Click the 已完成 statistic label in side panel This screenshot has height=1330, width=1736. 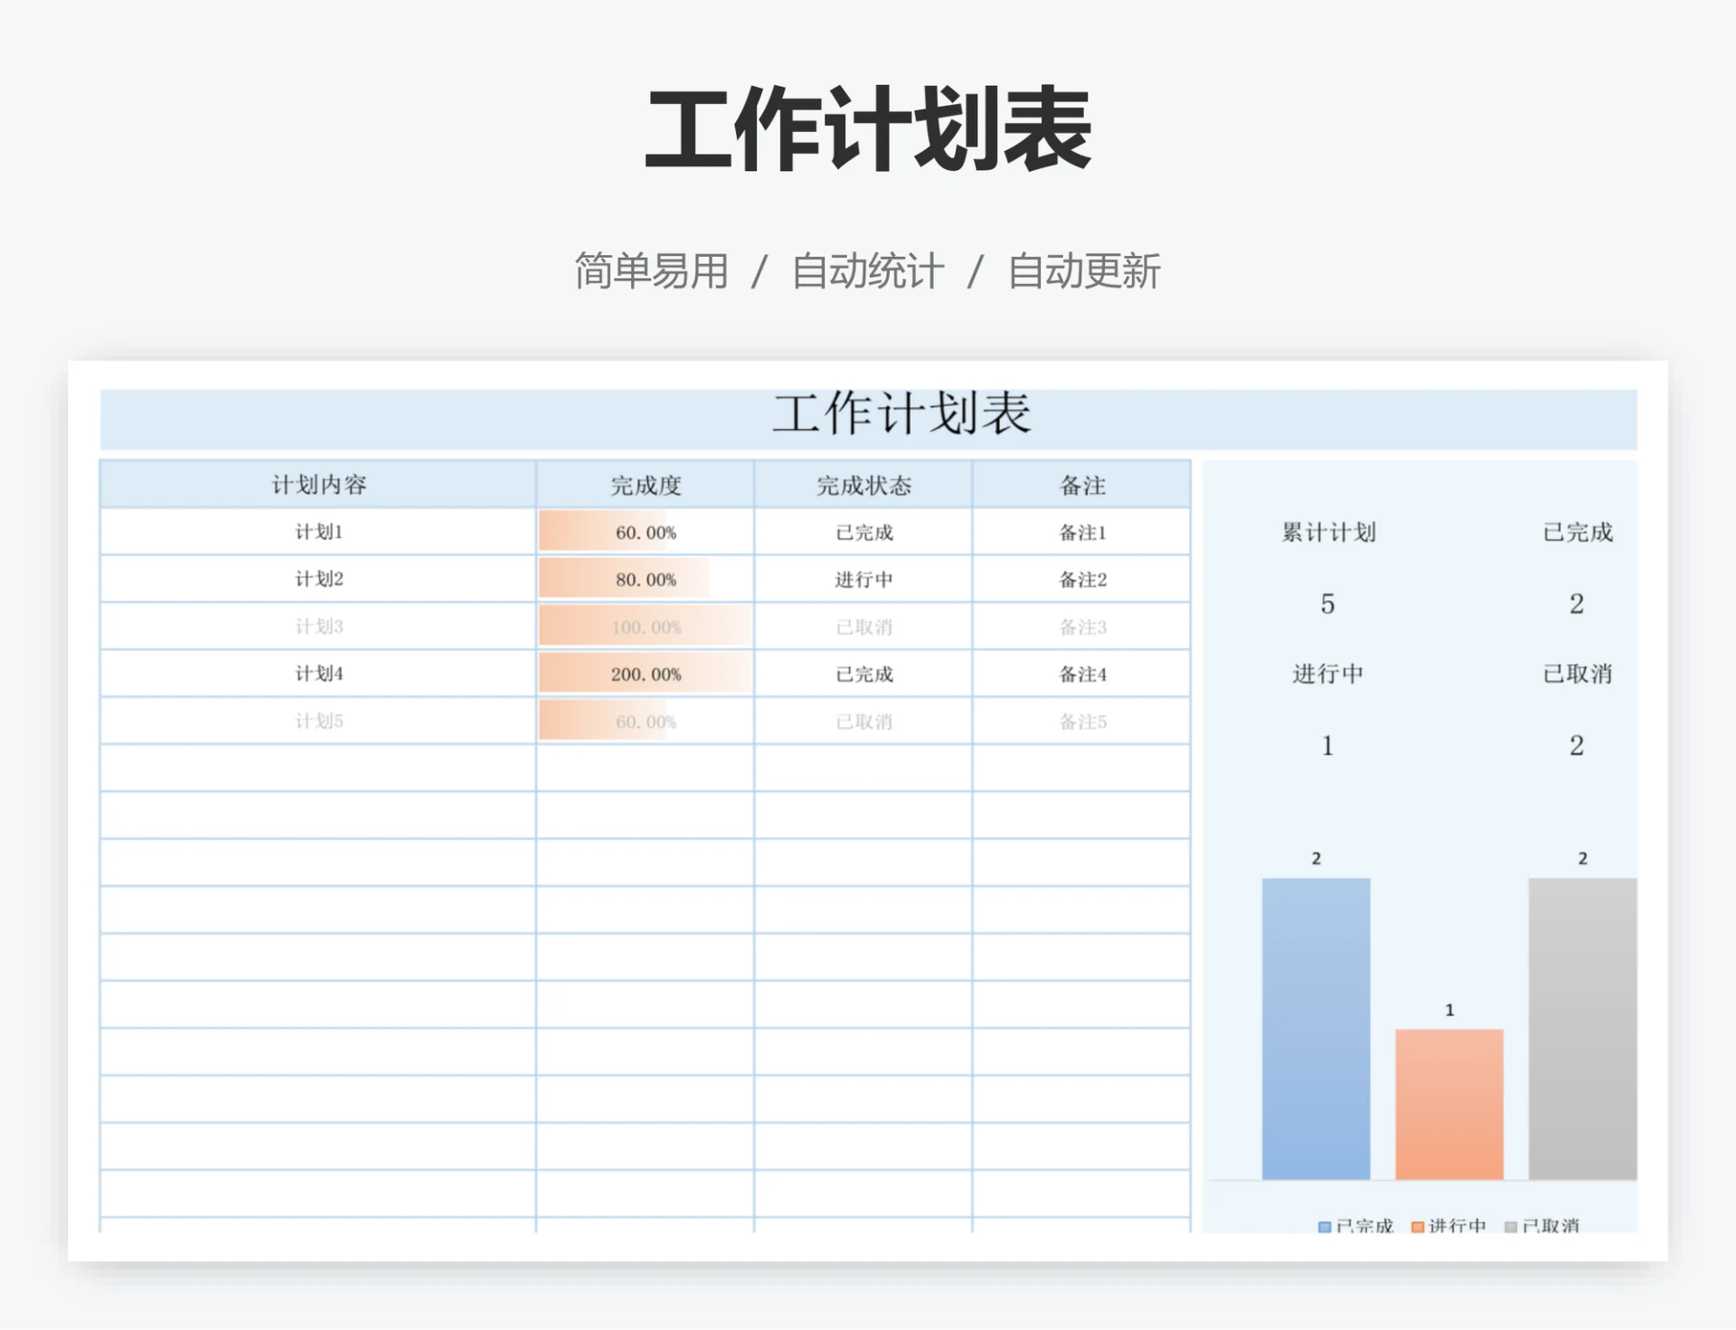pyautogui.click(x=1579, y=533)
